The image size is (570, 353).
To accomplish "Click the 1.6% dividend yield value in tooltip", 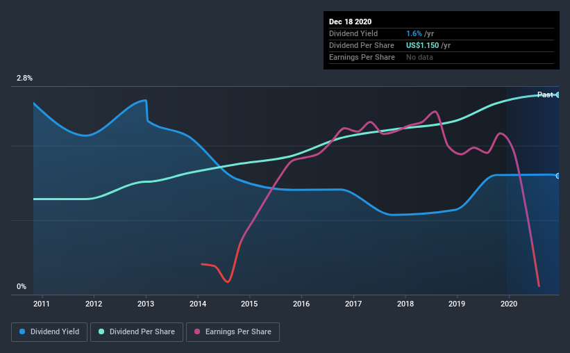I will tap(414, 33).
